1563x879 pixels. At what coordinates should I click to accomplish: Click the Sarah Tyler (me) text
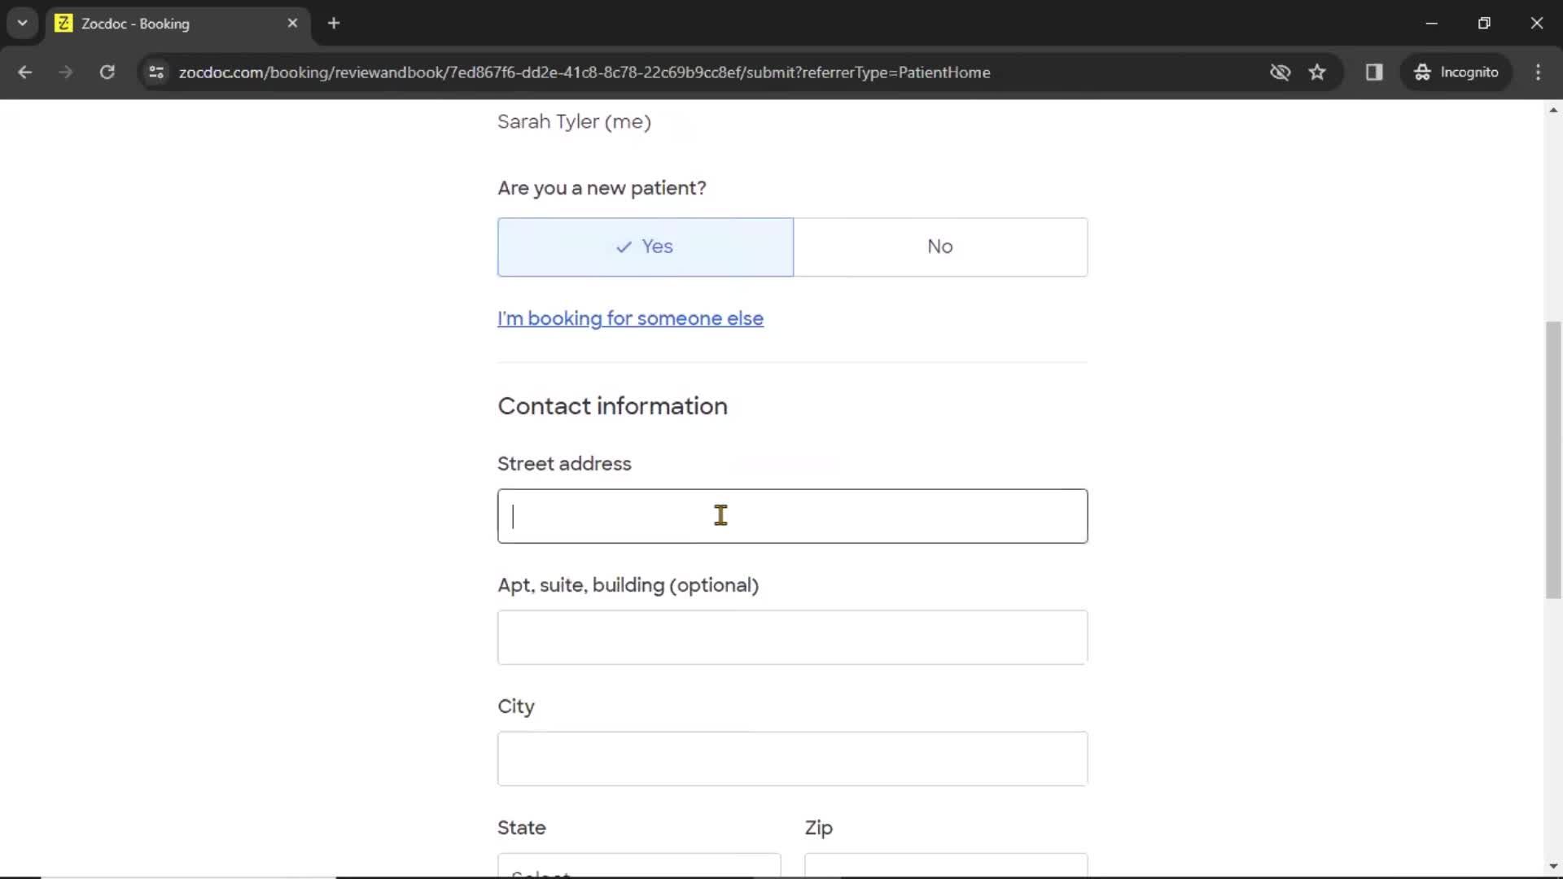574,122
